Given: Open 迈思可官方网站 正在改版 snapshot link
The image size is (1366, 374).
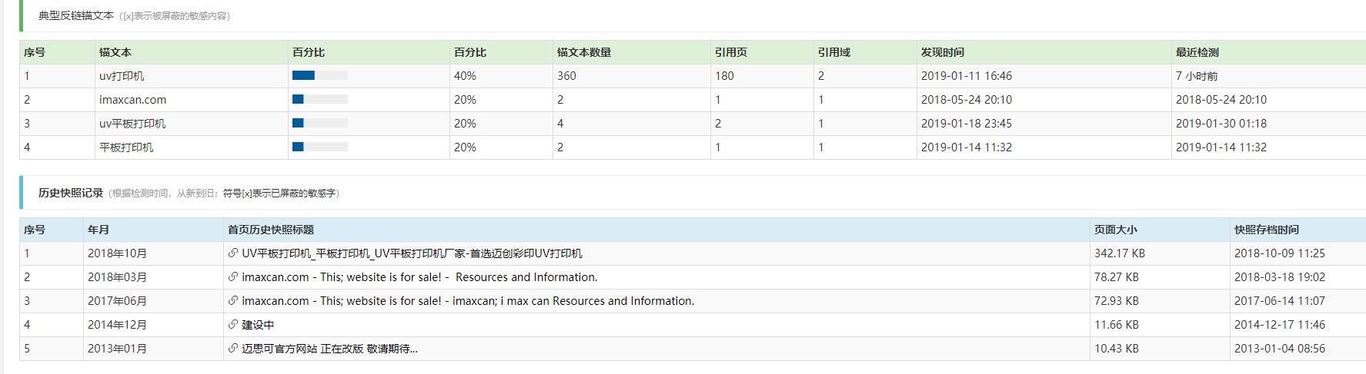Looking at the screenshot, I should 329,349.
